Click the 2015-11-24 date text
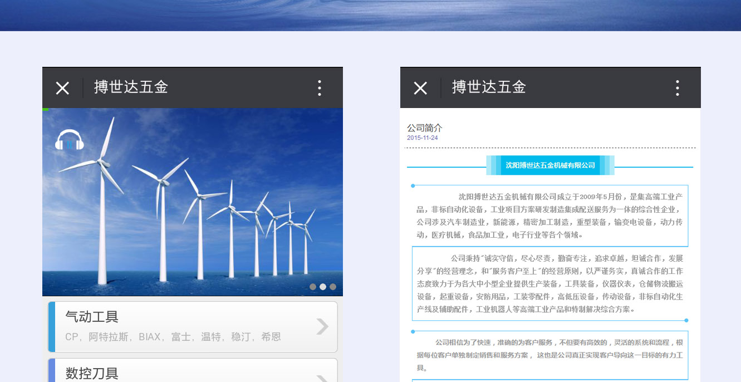This screenshot has height=382, width=741. click(x=422, y=138)
